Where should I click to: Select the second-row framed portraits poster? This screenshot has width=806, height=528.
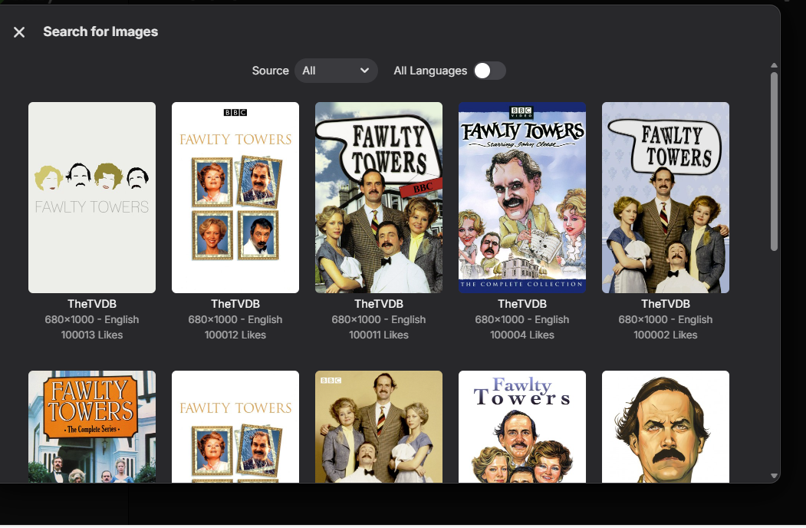coord(235,427)
